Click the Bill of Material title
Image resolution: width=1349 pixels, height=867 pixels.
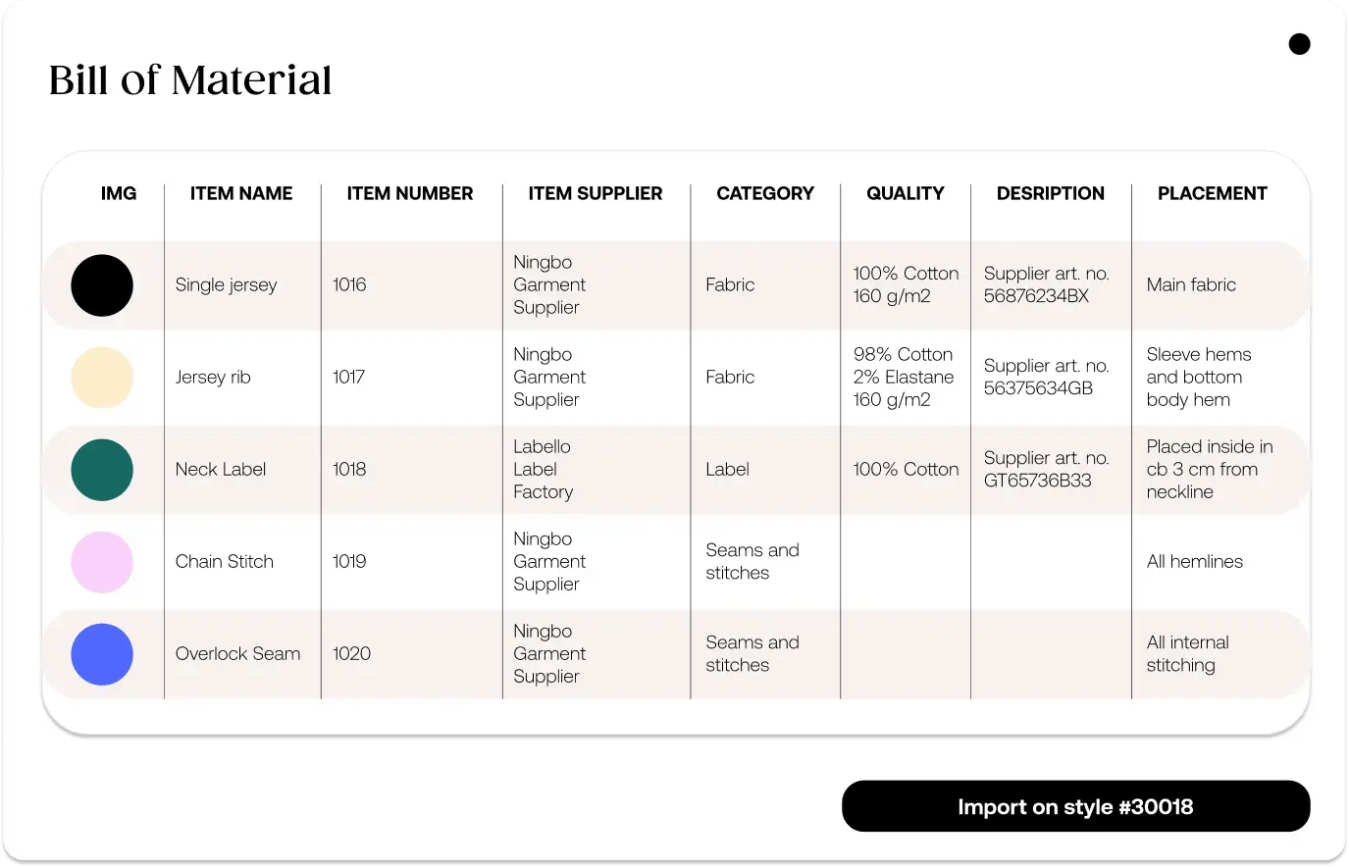190,79
